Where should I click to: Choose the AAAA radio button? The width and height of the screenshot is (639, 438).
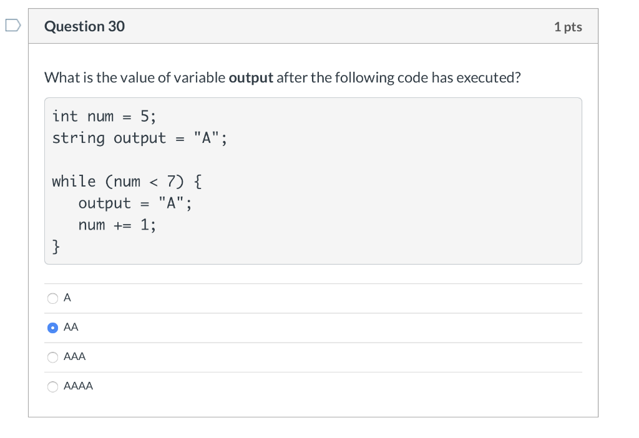[53, 387]
